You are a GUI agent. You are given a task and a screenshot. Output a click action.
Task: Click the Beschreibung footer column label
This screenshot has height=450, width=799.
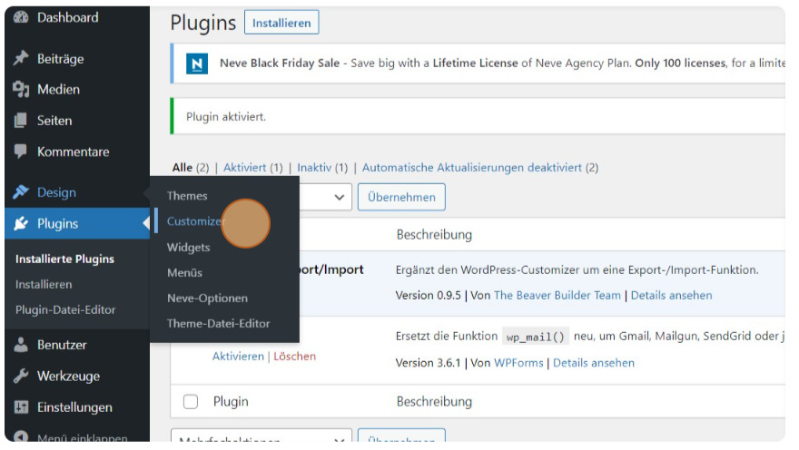[x=434, y=402]
